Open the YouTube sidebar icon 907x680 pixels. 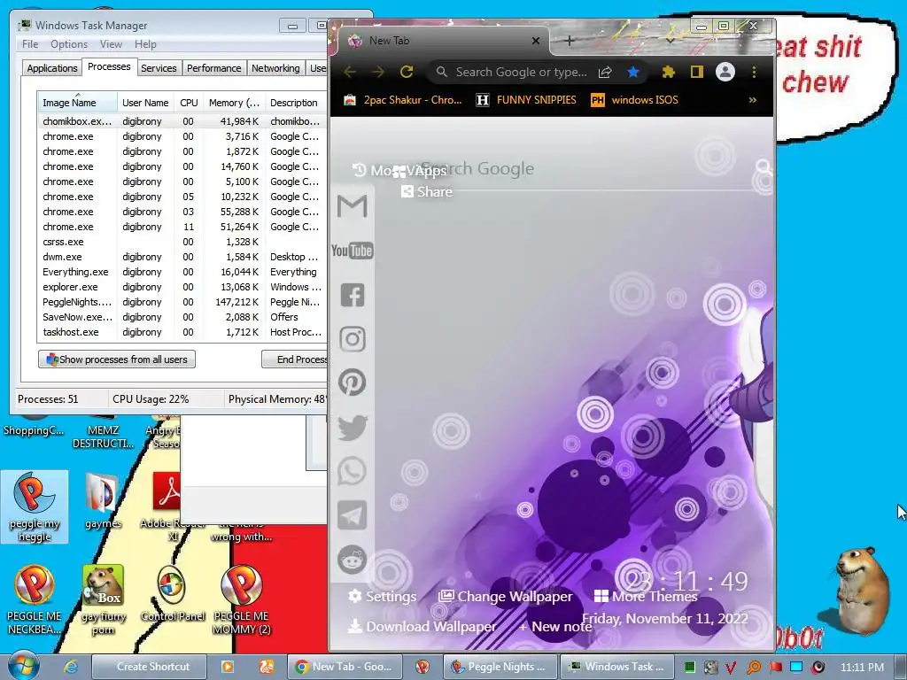tap(352, 251)
